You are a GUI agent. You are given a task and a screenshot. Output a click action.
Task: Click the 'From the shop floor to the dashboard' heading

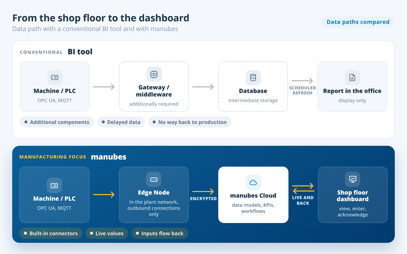click(101, 18)
